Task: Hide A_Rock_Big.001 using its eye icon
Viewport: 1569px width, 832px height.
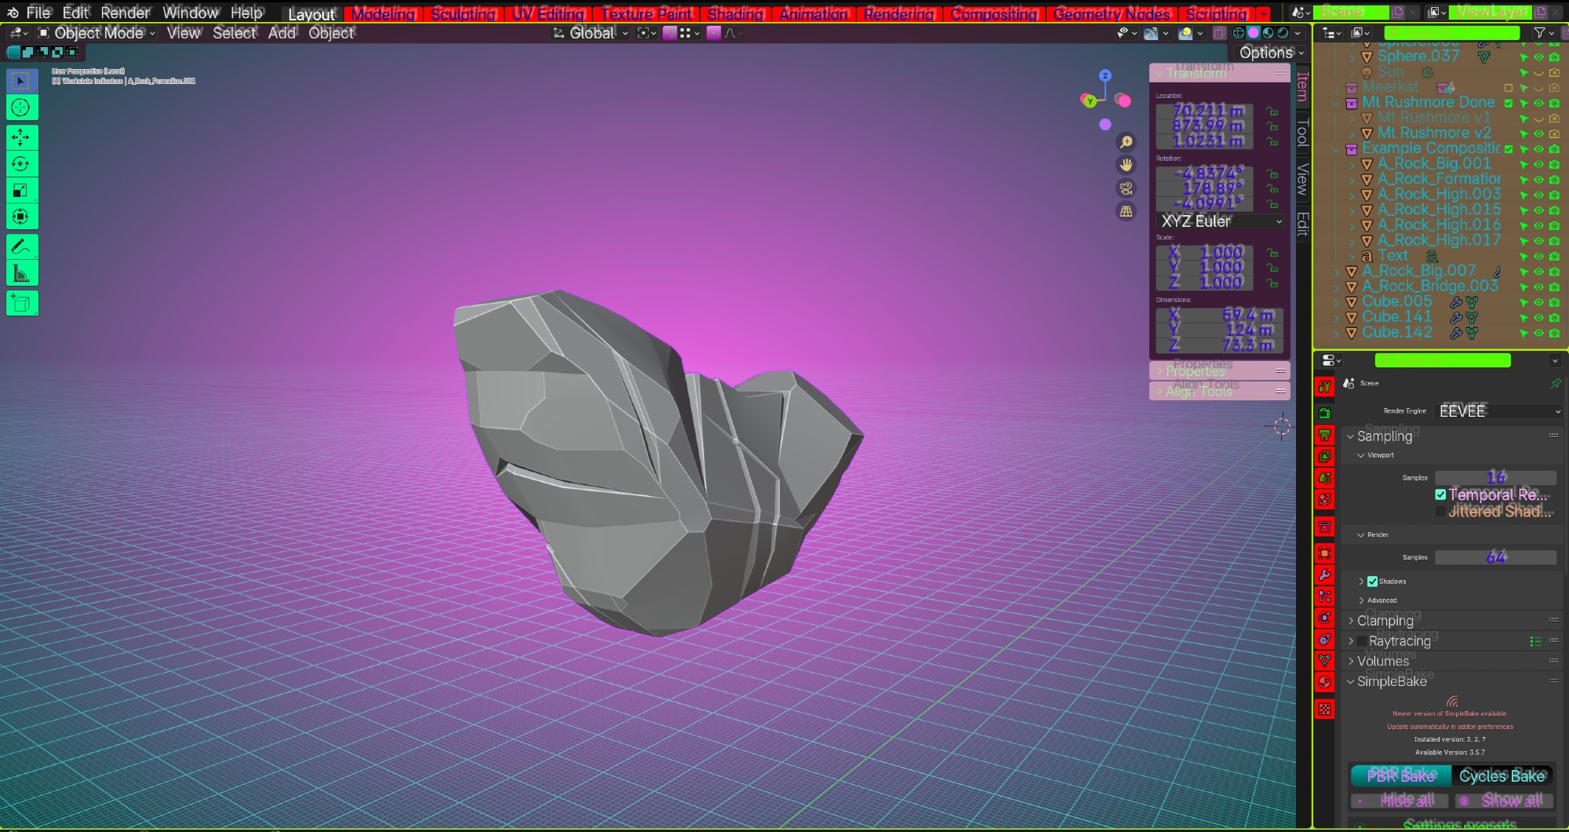Action: [1538, 165]
